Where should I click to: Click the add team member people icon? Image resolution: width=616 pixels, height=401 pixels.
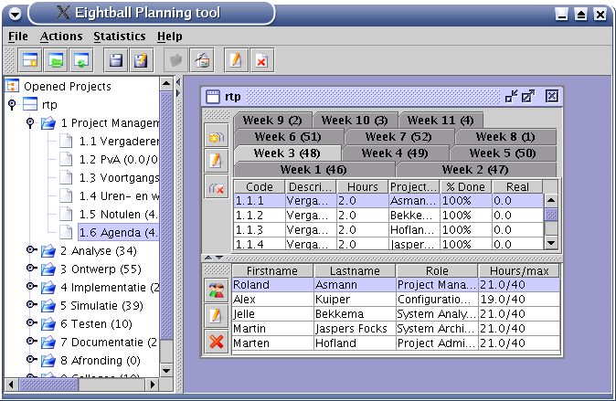217,291
